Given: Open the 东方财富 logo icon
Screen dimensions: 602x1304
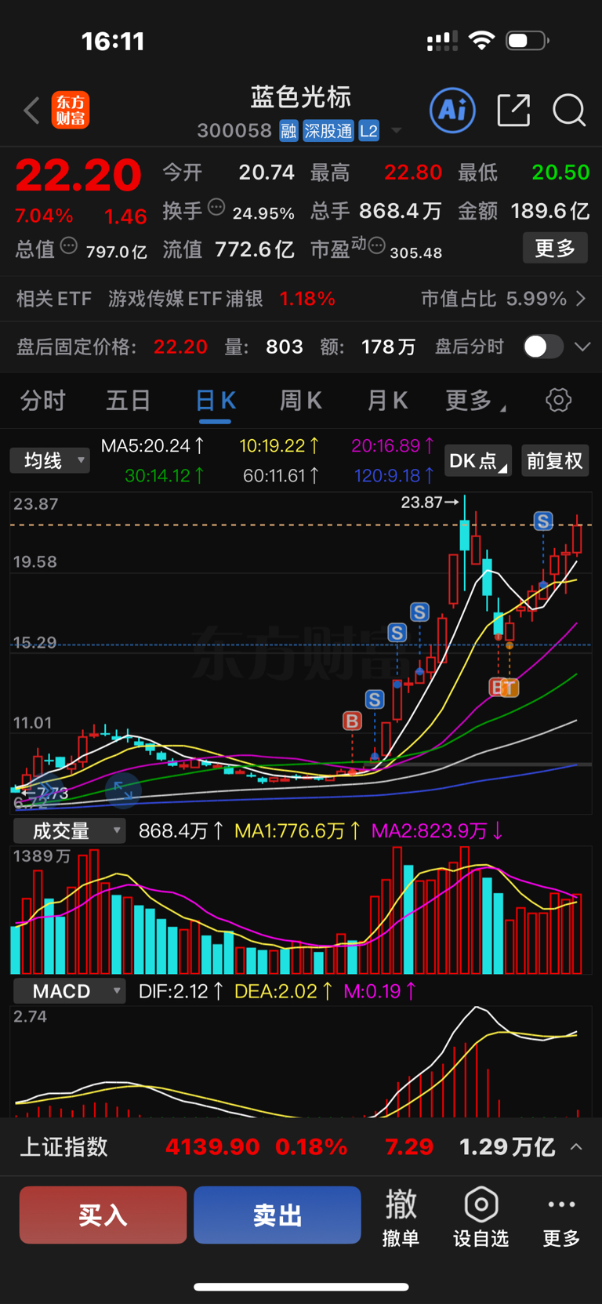Looking at the screenshot, I should point(71,111).
